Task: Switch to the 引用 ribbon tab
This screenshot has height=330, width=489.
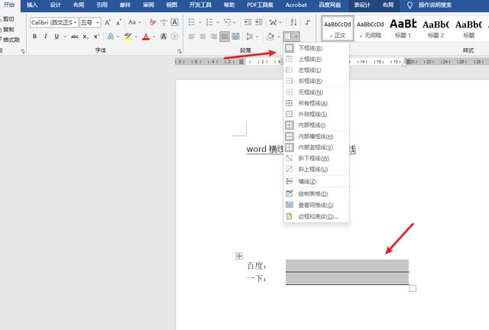Action: pos(102,5)
